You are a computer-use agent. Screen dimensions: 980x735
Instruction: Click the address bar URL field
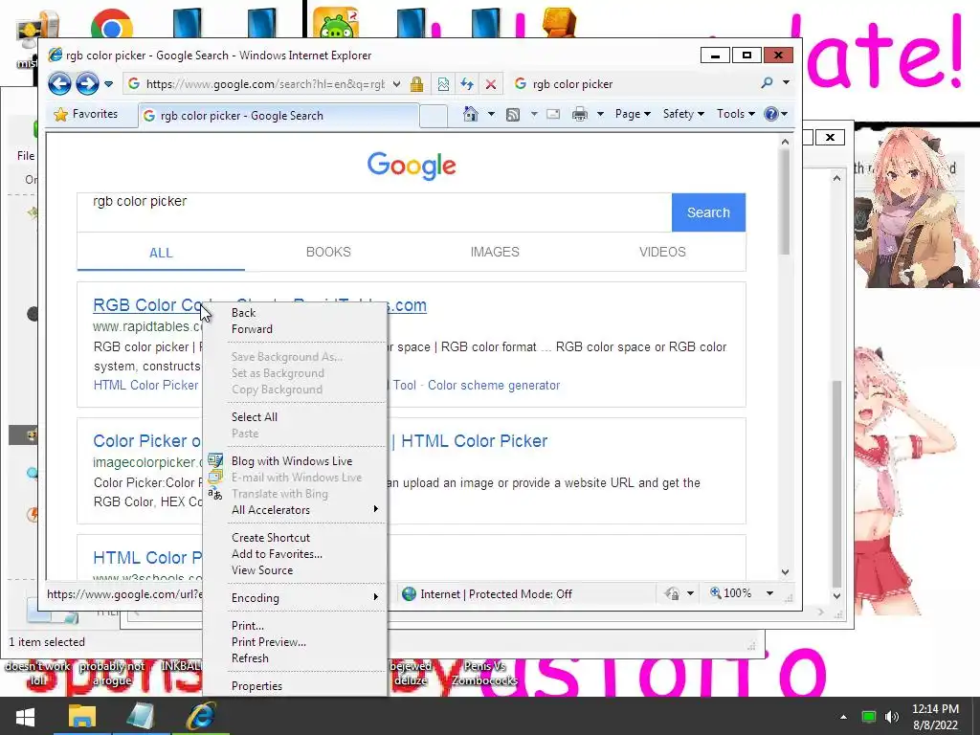point(264,84)
